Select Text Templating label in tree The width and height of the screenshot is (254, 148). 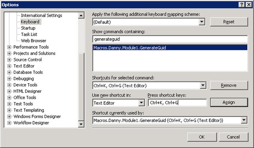click(x=29, y=110)
